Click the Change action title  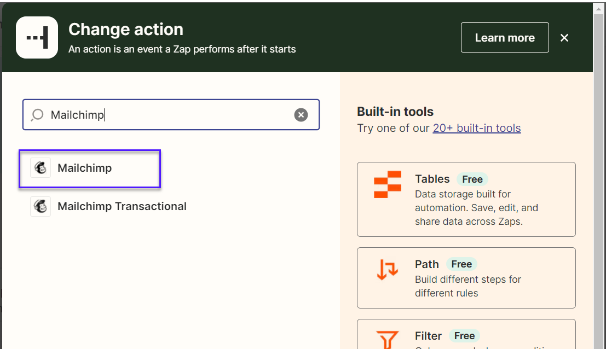point(125,30)
